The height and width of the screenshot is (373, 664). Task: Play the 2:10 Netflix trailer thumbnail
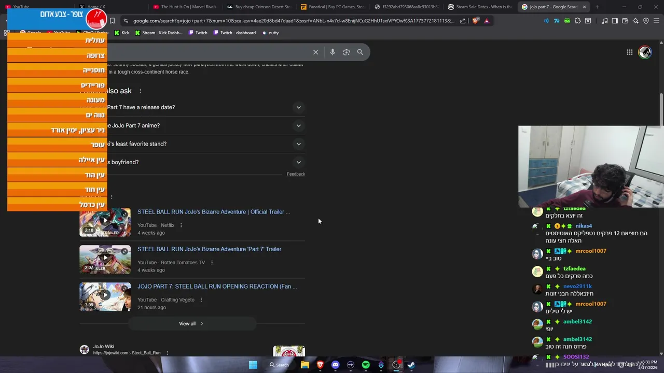coord(105,222)
